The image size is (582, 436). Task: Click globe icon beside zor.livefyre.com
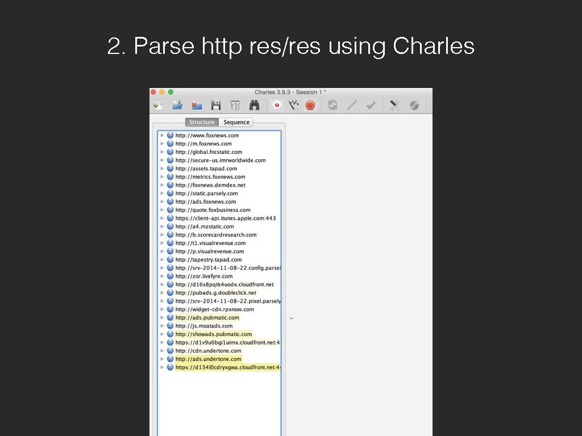pyautogui.click(x=170, y=276)
